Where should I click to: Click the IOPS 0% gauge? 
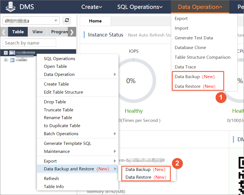(x=133, y=81)
